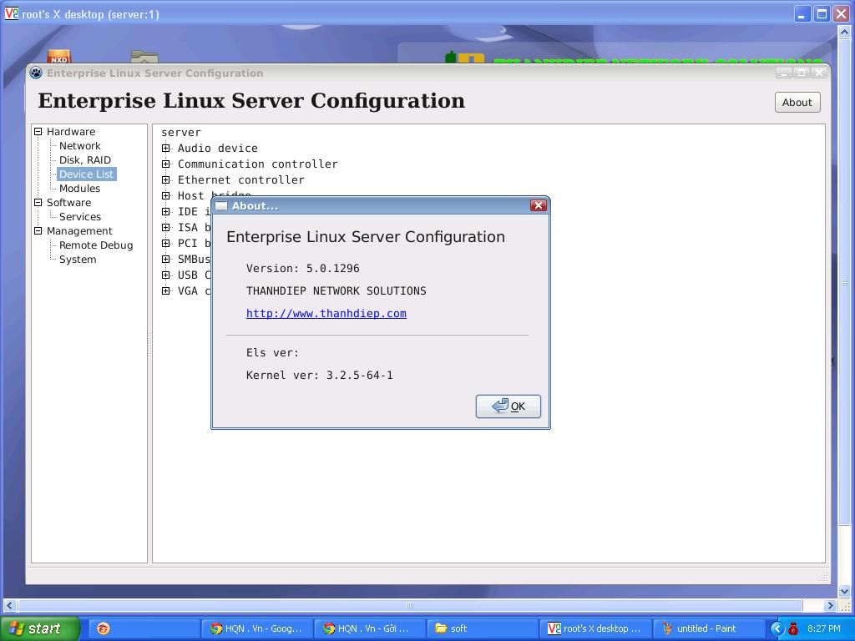Collapse the Management tree section

click(x=38, y=231)
